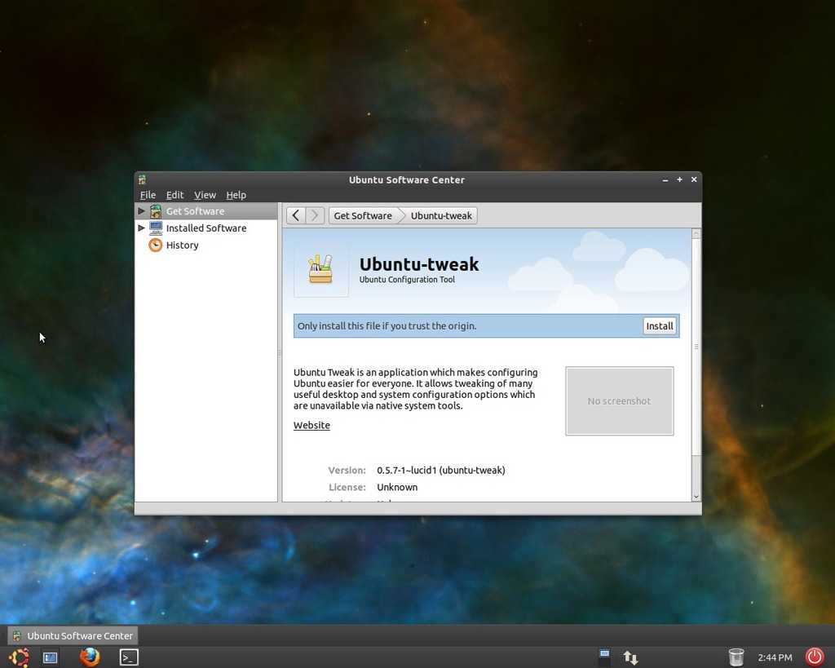
Task: Select Get Software in the sidebar
Action: point(206,211)
